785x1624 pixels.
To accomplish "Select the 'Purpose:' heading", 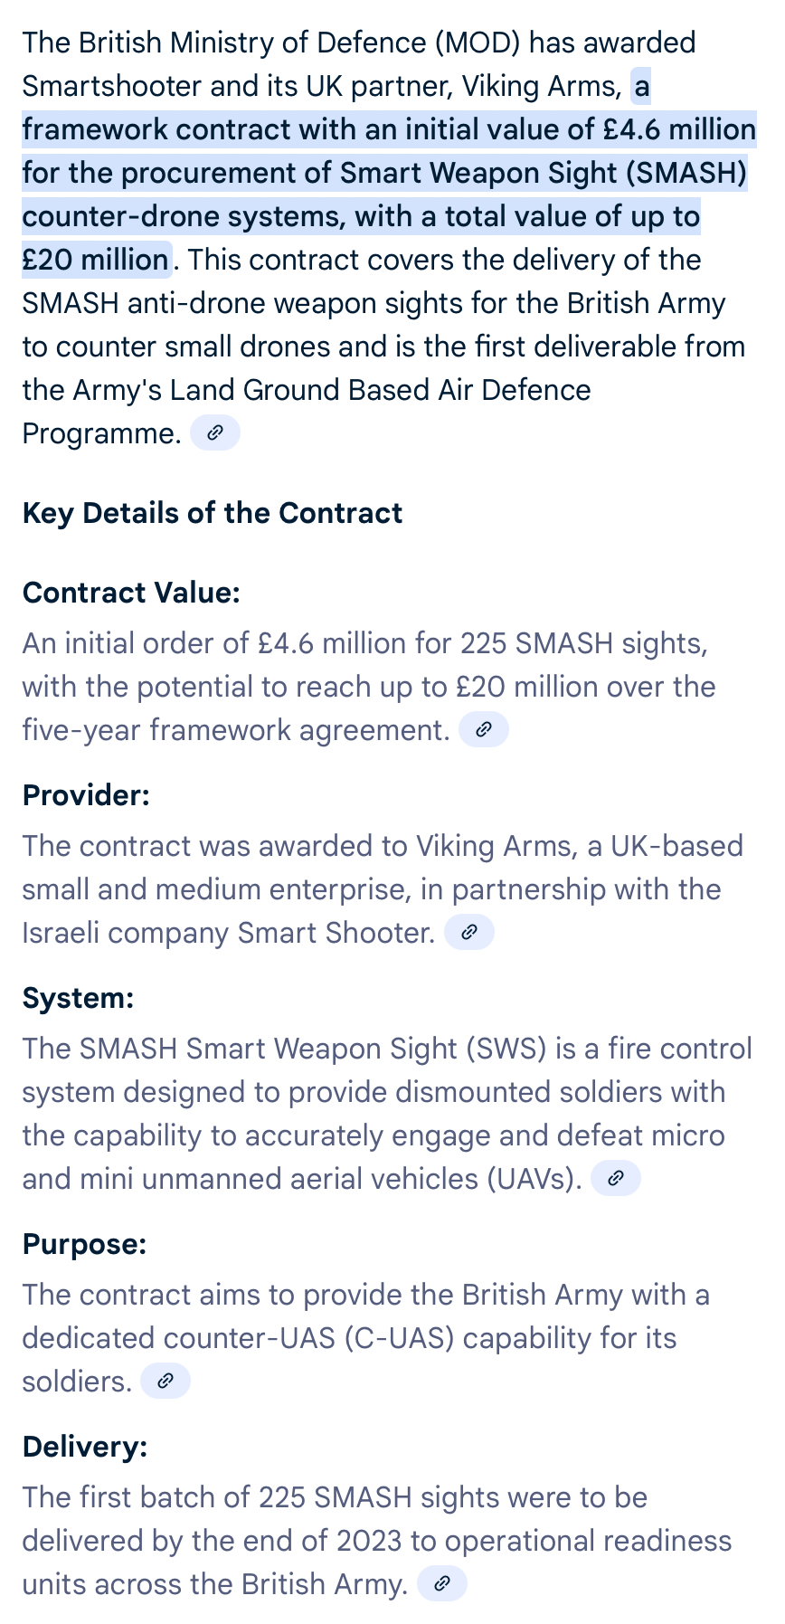I will [x=84, y=1244].
